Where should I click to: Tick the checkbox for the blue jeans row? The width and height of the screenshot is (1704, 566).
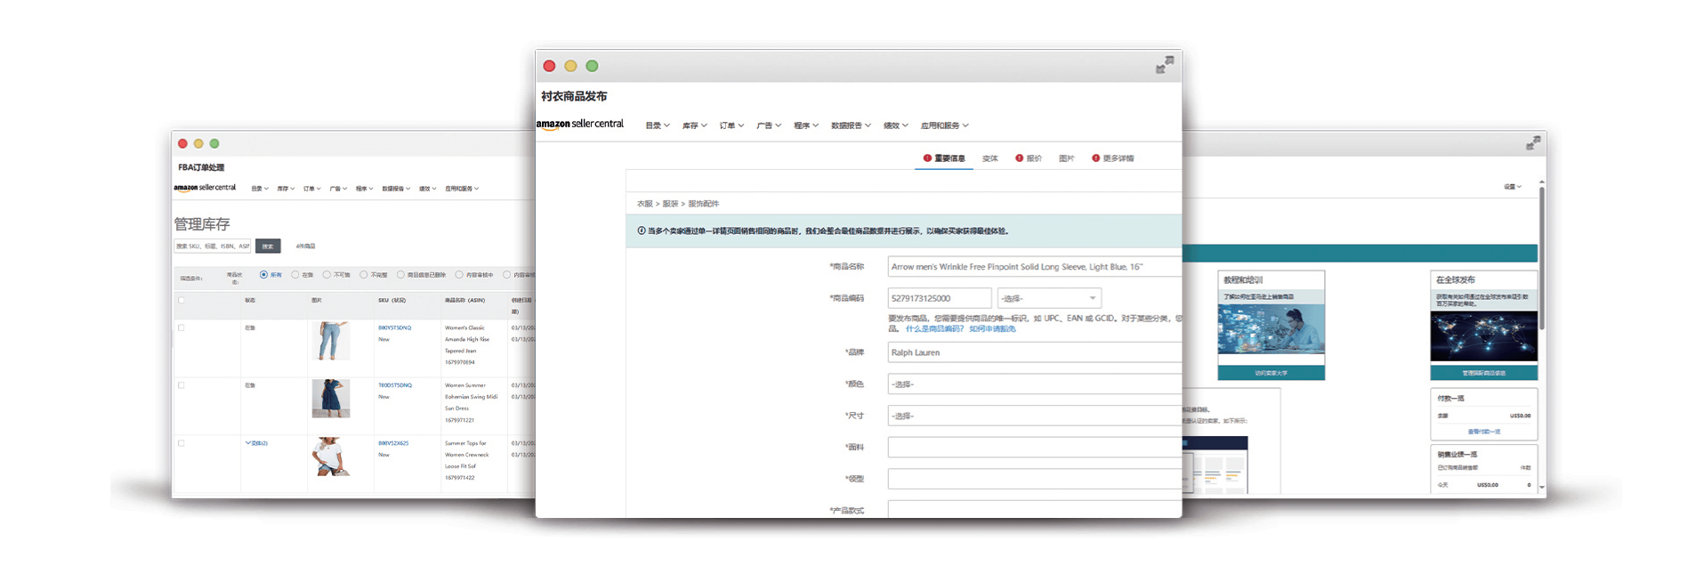(182, 327)
